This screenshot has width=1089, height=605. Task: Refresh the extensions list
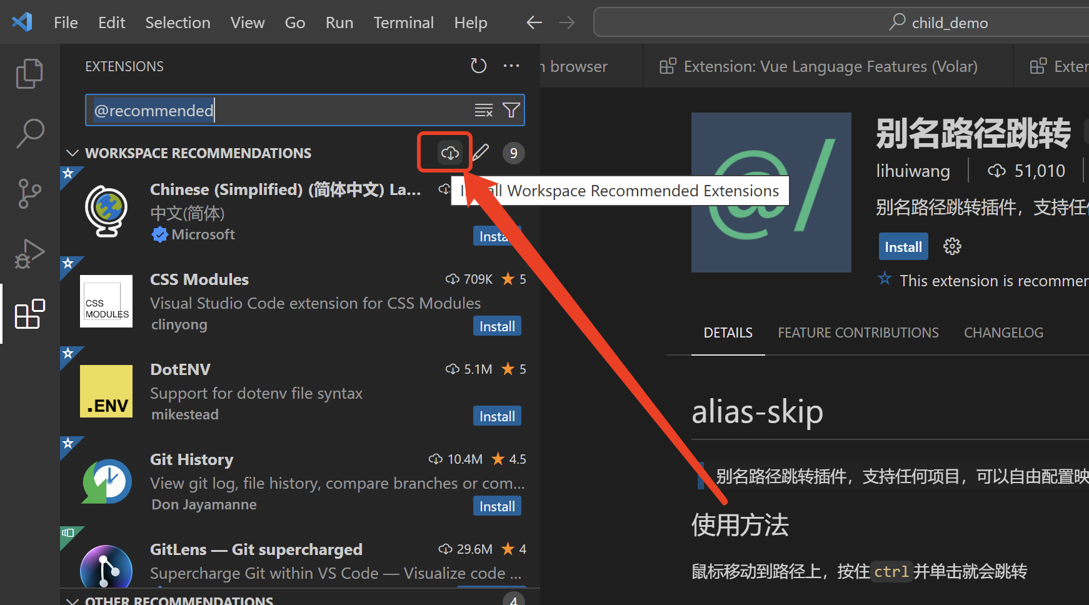coord(478,66)
